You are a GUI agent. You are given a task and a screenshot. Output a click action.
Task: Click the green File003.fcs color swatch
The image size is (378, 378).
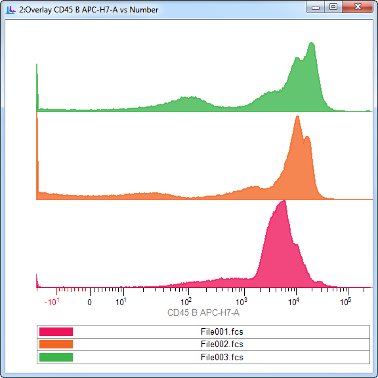coord(56,357)
